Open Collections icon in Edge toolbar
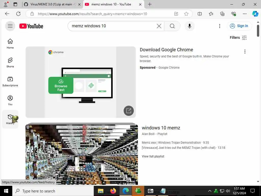The width and height of the screenshot is (261, 196). click(x=222, y=14)
